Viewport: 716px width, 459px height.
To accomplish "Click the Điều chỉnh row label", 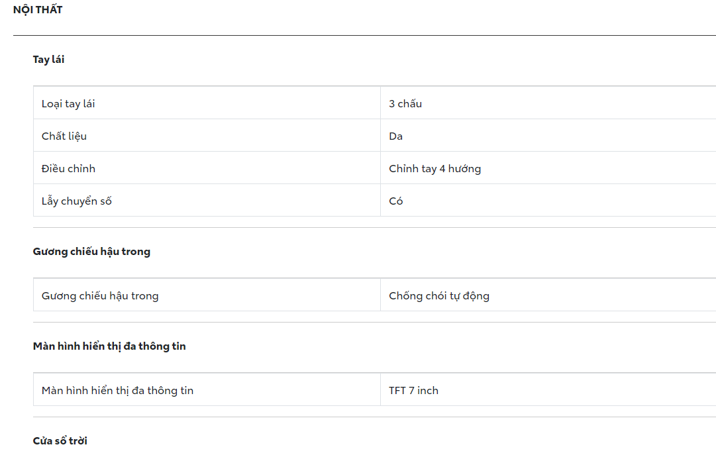I will 68,169.
